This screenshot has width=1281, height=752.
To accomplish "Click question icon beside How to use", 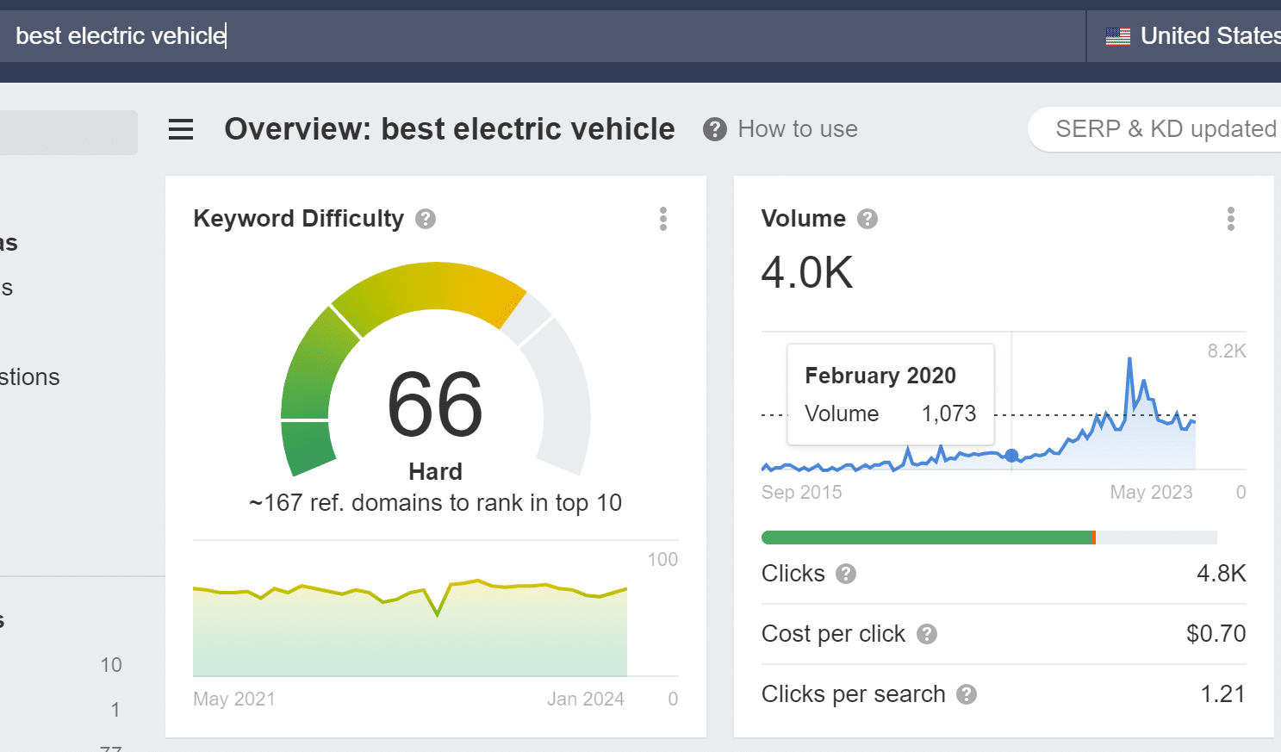I will coord(714,129).
